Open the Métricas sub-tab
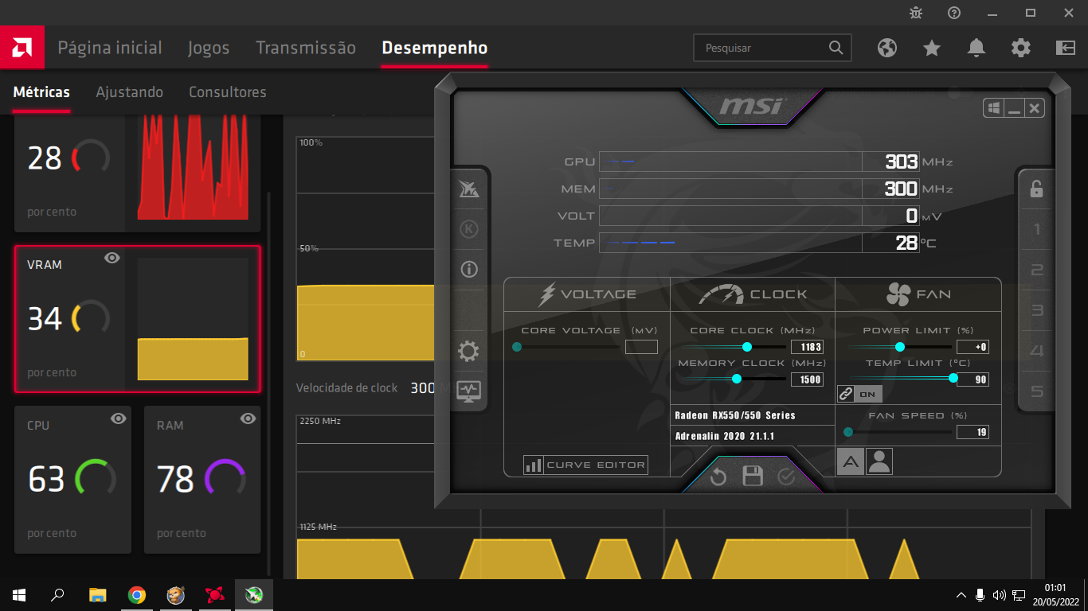Screen dimensions: 1088x611 pyautogui.click(x=41, y=92)
